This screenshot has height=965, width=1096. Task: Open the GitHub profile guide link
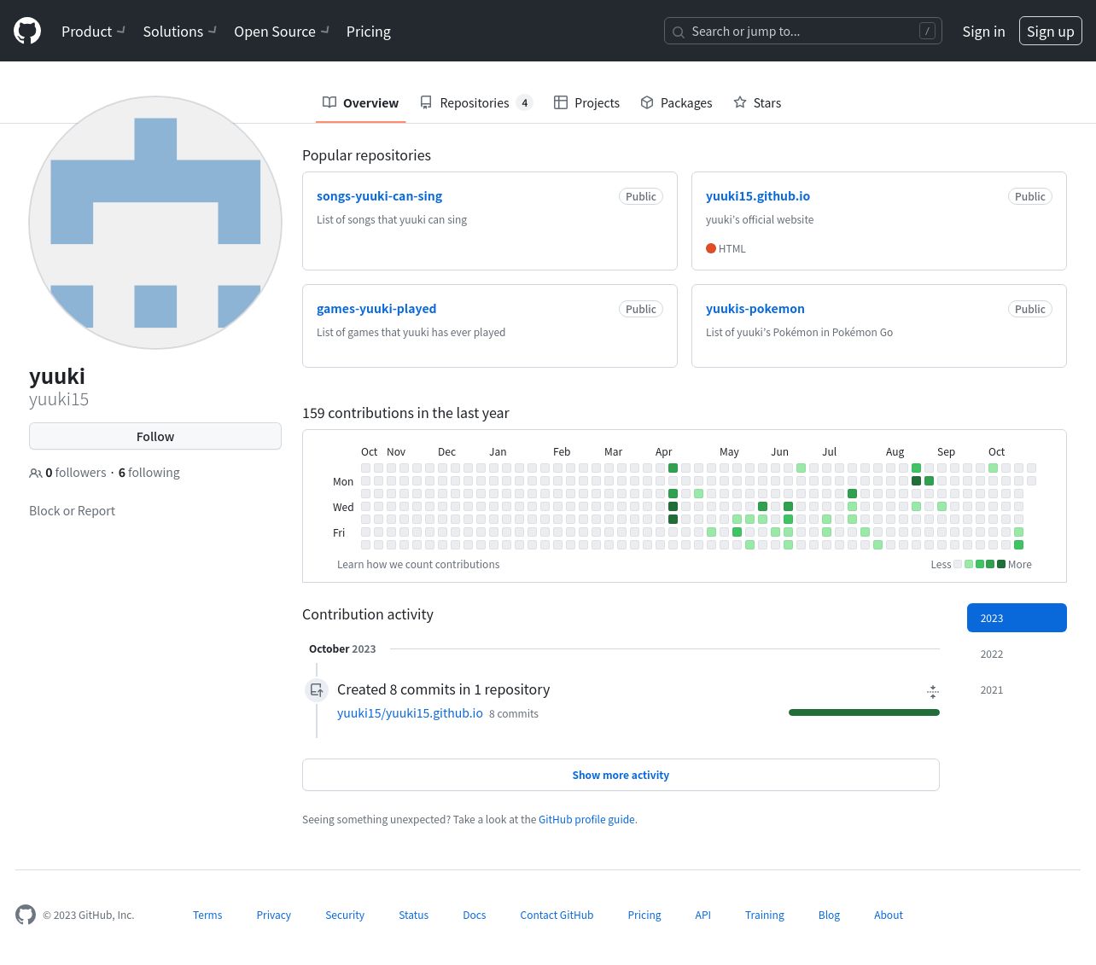click(x=586, y=820)
